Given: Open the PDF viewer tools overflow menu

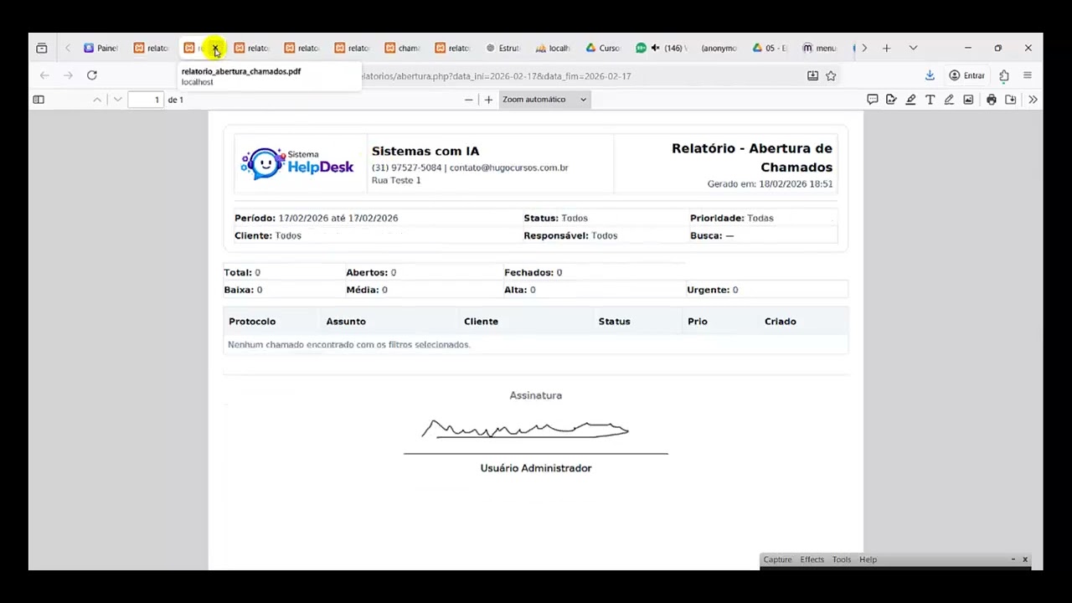Looking at the screenshot, I should [x=1033, y=100].
